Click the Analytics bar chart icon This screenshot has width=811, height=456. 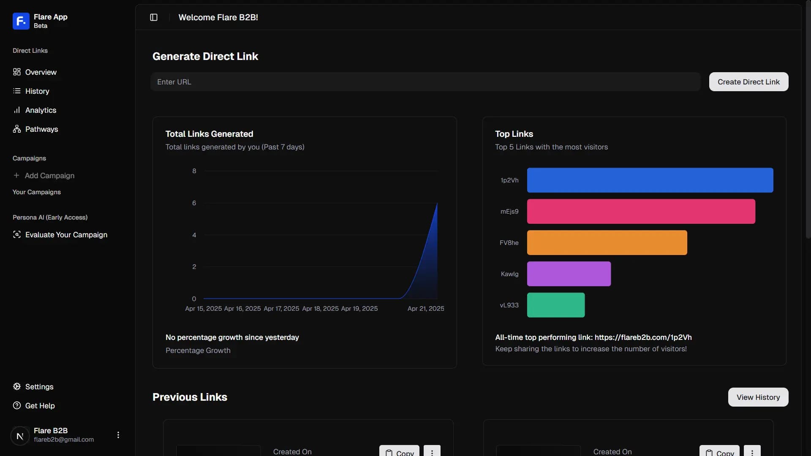pyautogui.click(x=17, y=110)
